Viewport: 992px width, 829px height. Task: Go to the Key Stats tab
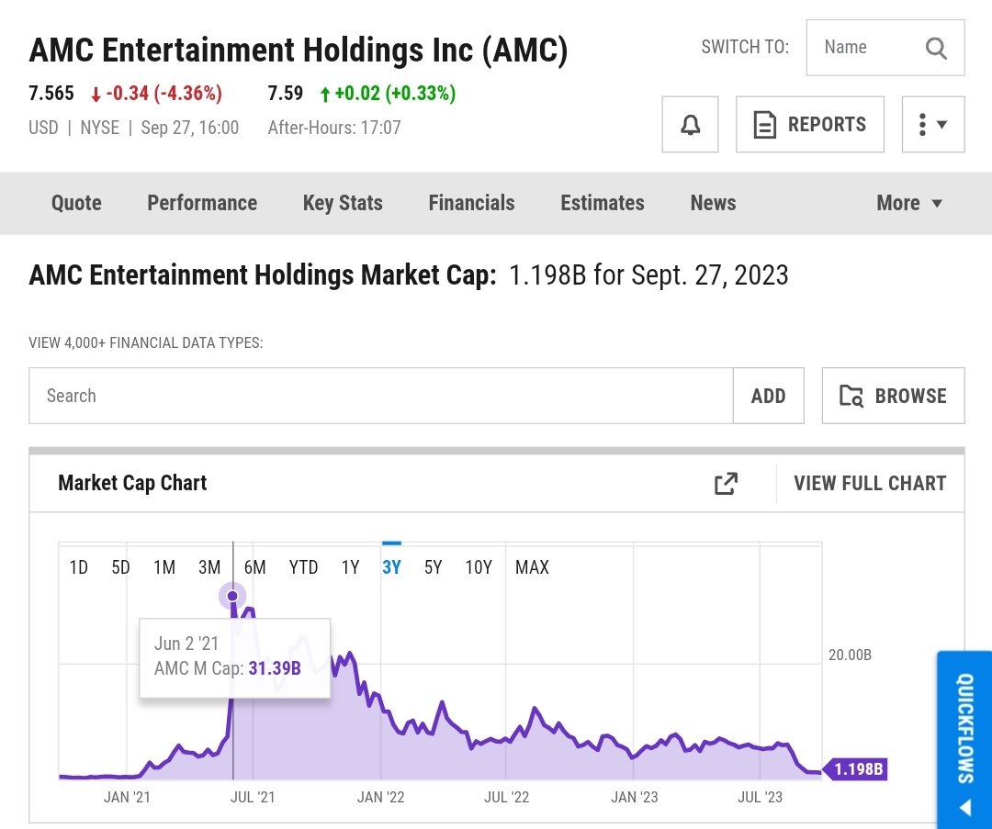[343, 203]
